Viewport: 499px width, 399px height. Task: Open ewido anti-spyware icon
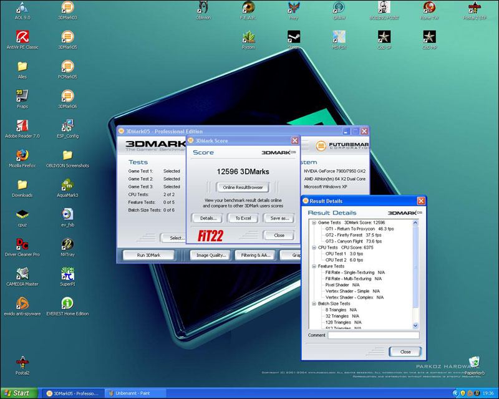22,306
